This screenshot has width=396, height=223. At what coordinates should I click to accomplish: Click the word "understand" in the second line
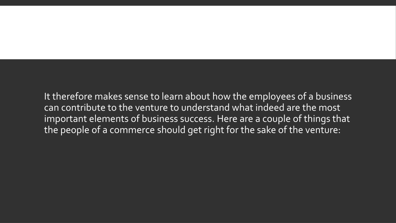pos(205,108)
